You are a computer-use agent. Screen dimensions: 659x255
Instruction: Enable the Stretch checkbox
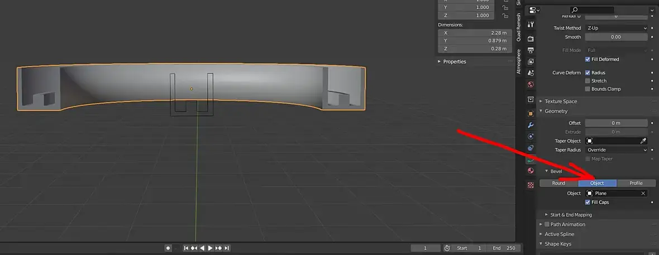tap(588, 81)
